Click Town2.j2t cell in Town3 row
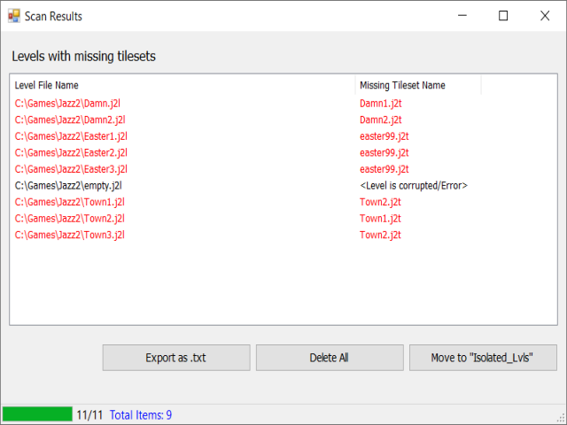The image size is (567, 425). coord(380,235)
